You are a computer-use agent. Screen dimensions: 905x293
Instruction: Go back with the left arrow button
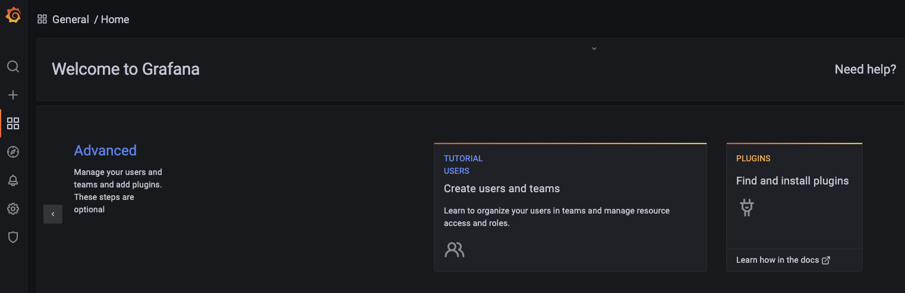coord(53,214)
